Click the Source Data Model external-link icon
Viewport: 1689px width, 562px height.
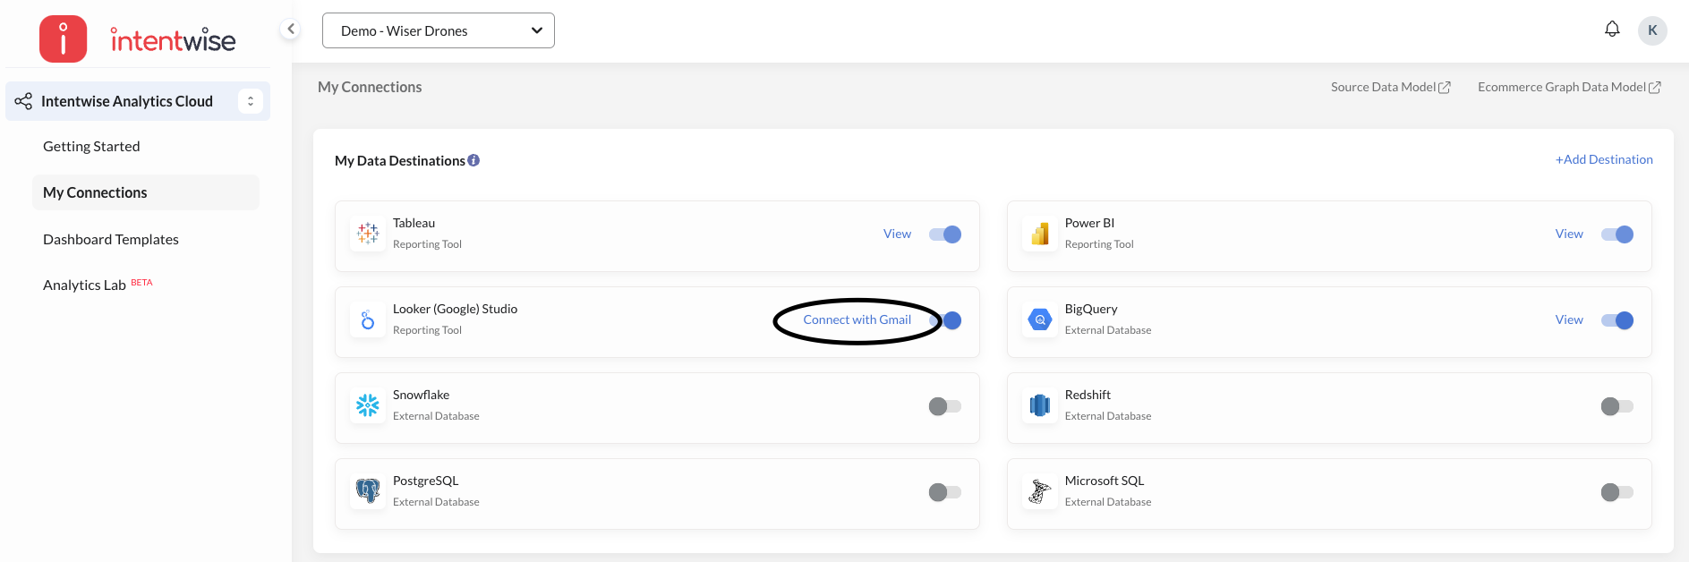(1444, 88)
